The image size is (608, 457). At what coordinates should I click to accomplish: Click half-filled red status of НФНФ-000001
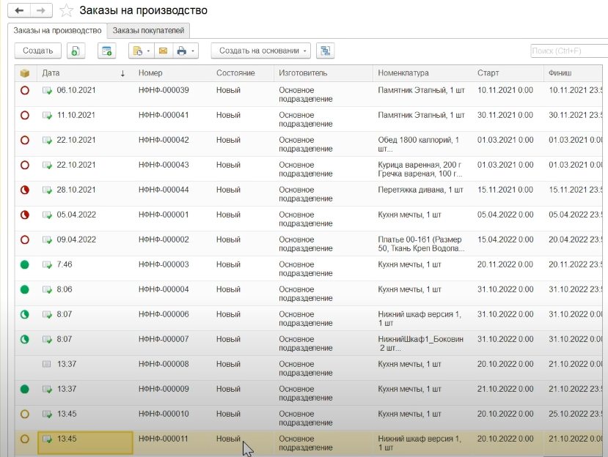click(x=25, y=215)
